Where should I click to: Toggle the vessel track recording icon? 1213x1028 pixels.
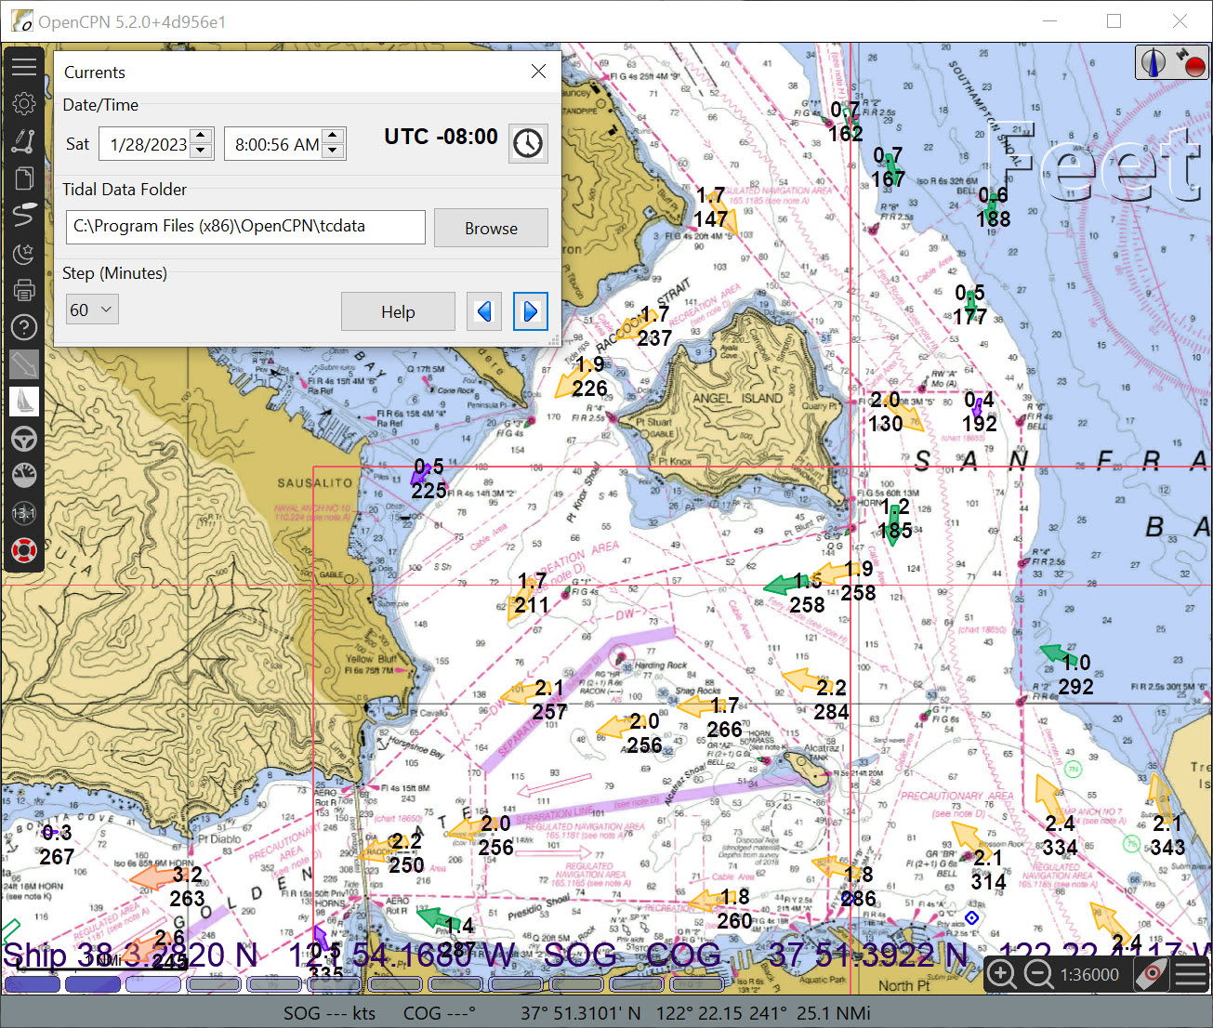(x=24, y=215)
